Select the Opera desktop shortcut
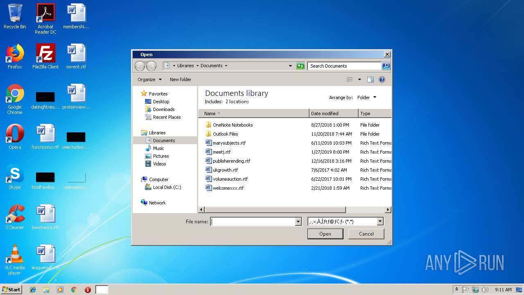Viewport: 524px width, 295px height. (15, 137)
